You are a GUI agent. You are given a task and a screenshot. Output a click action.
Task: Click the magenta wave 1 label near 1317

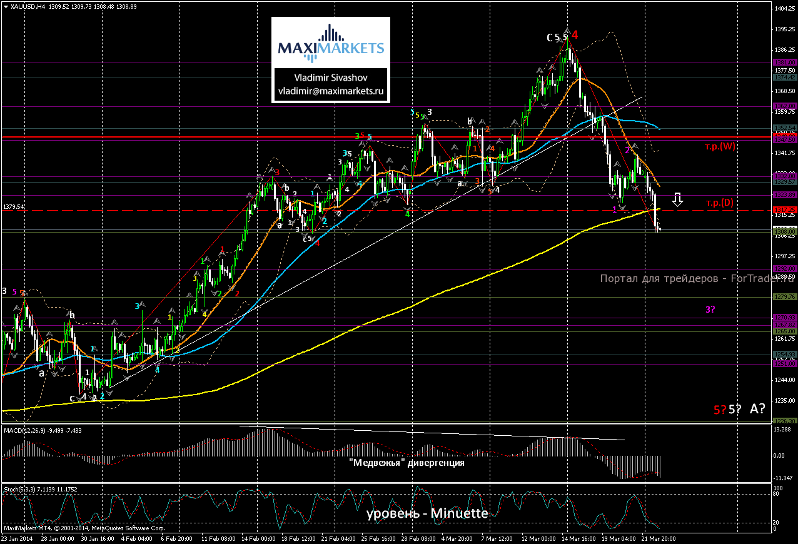(x=614, y=209)
